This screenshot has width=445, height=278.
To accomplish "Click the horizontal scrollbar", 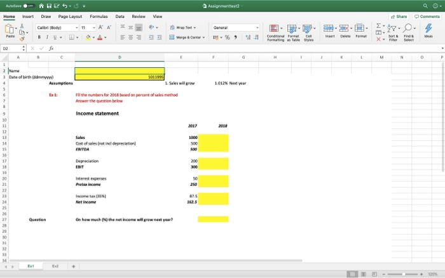I will coord(156,260).
